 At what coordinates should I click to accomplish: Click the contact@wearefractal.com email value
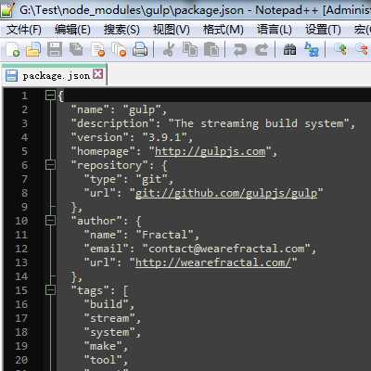[226, 249]
